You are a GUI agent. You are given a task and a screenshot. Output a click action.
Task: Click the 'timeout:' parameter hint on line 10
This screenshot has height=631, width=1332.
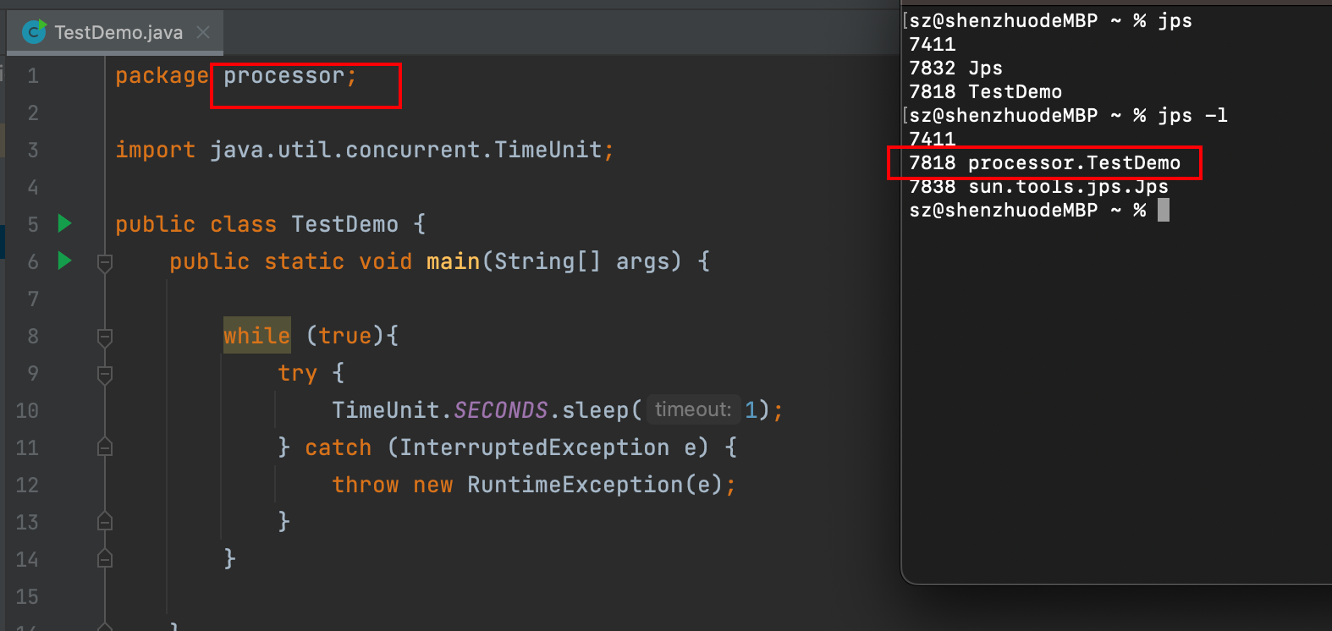693,409
